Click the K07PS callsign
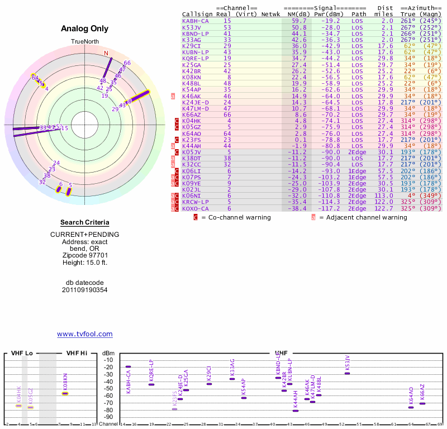Screen dimensions: 447x429 pos(192,177)
